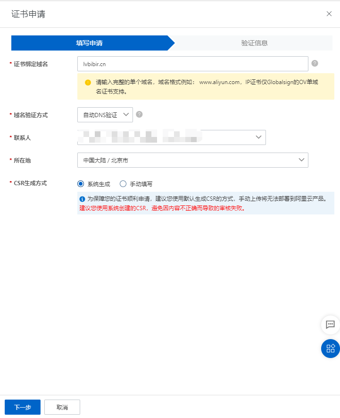The width and height of the screenshot is (340, 418).
Task: Open the chat message floating button
Action: 330,324
